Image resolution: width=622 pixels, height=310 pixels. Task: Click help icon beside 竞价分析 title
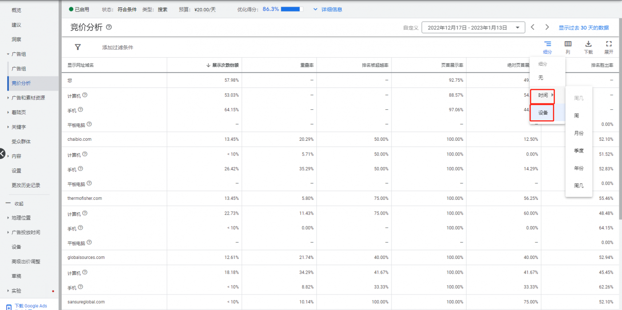tap(109, 28)
